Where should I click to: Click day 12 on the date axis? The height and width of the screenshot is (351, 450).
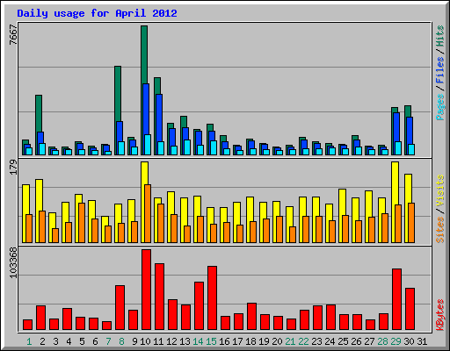pyautogui.click(x=171, y=341)
